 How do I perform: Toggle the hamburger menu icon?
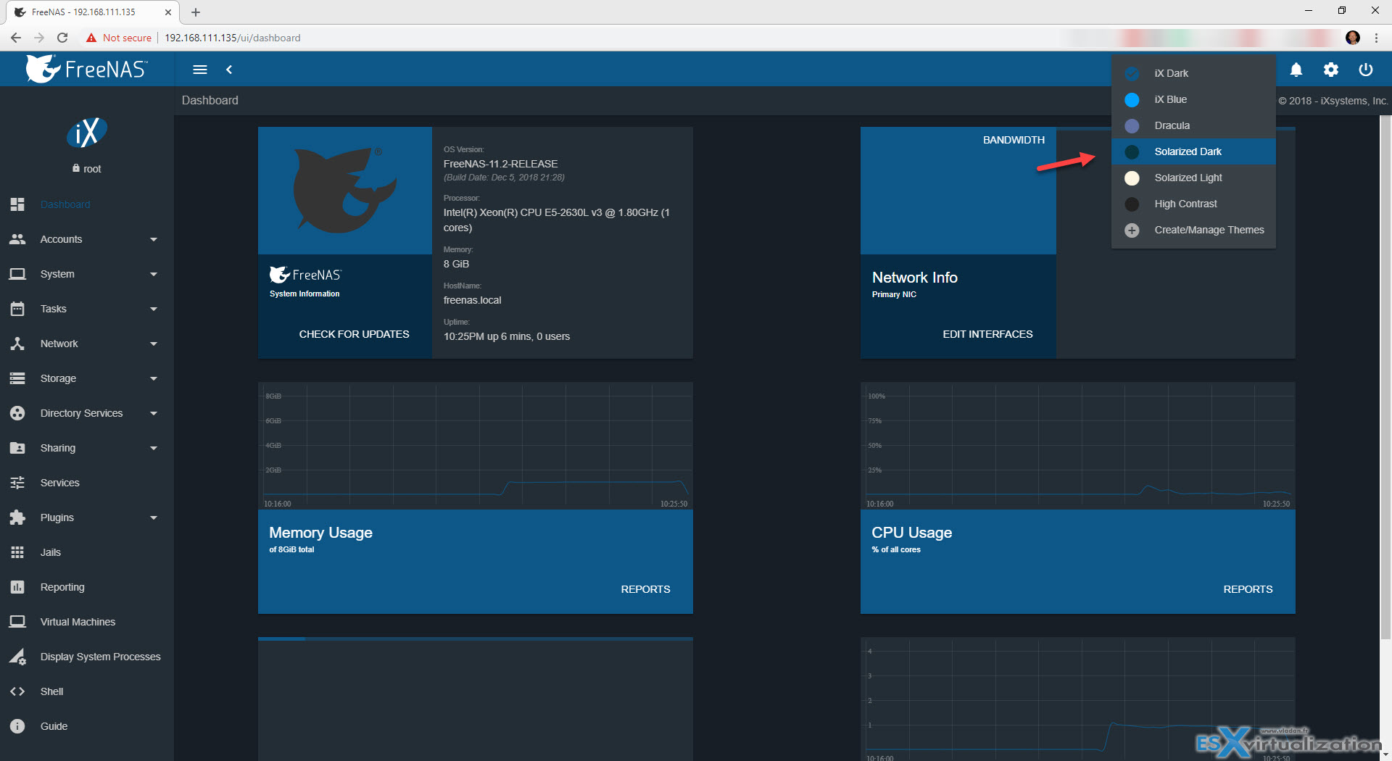tap(200, 70)
